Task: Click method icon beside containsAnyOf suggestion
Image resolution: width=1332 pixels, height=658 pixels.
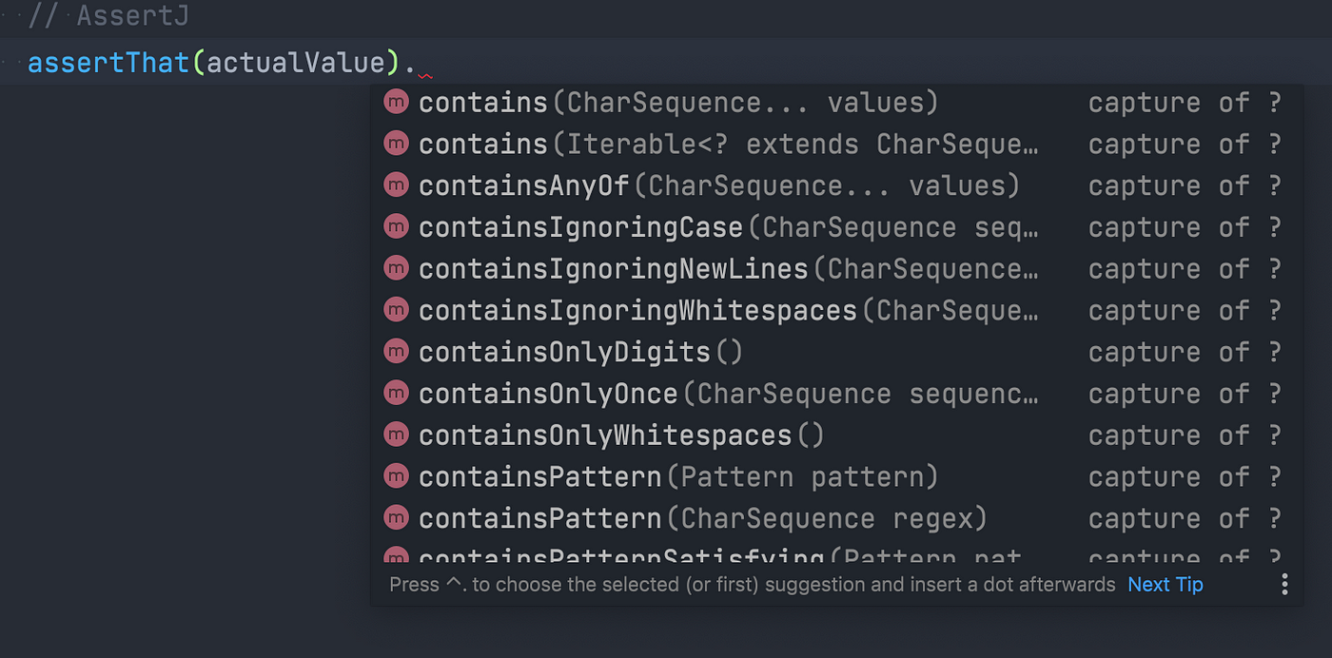Action: pos(396,185)
